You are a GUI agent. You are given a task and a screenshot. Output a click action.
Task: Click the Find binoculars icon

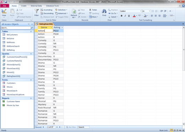104,11
